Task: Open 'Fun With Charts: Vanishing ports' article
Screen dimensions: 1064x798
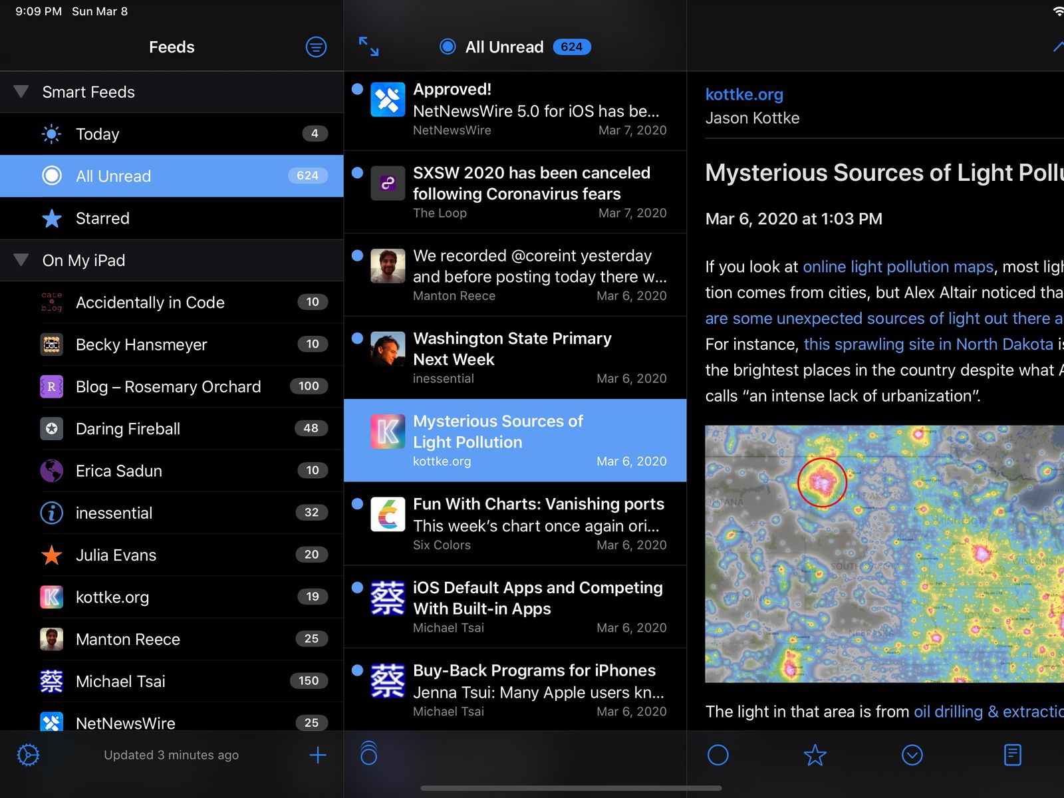Action: 515,523
